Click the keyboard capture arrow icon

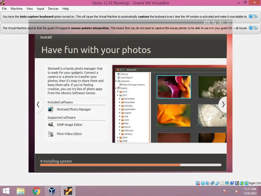pyautogui.click(x=246, y=183)
